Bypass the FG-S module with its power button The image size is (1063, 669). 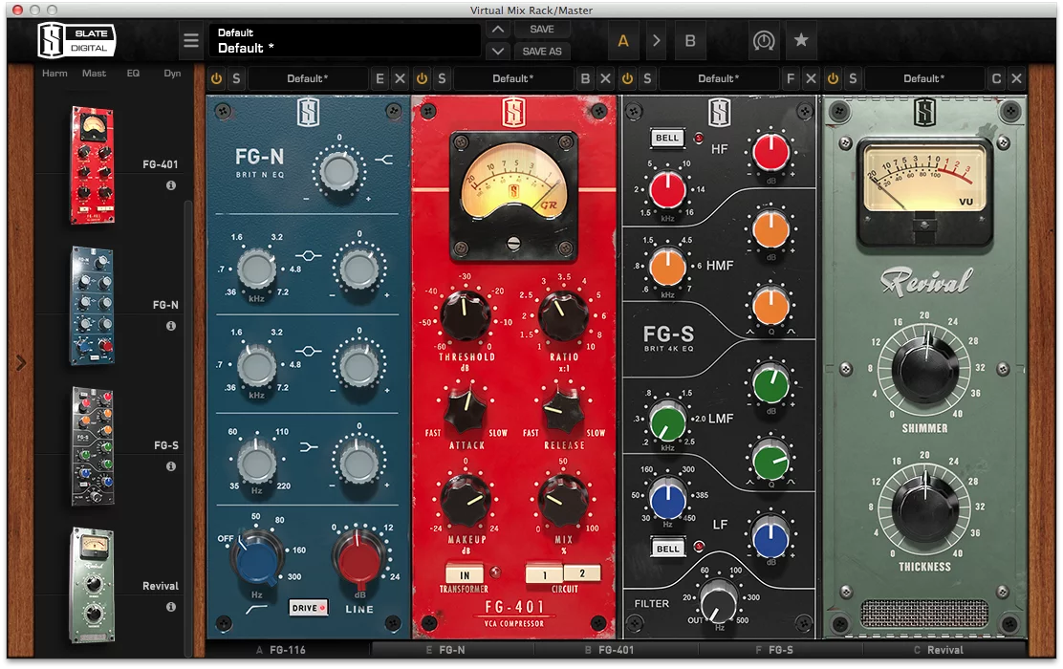[x=627, y=78]
